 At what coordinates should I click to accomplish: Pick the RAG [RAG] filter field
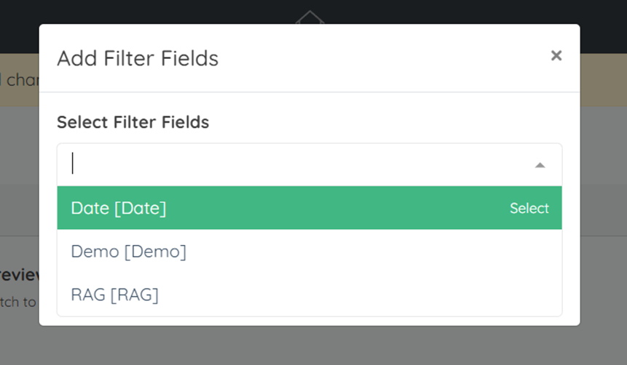(309, 294)
